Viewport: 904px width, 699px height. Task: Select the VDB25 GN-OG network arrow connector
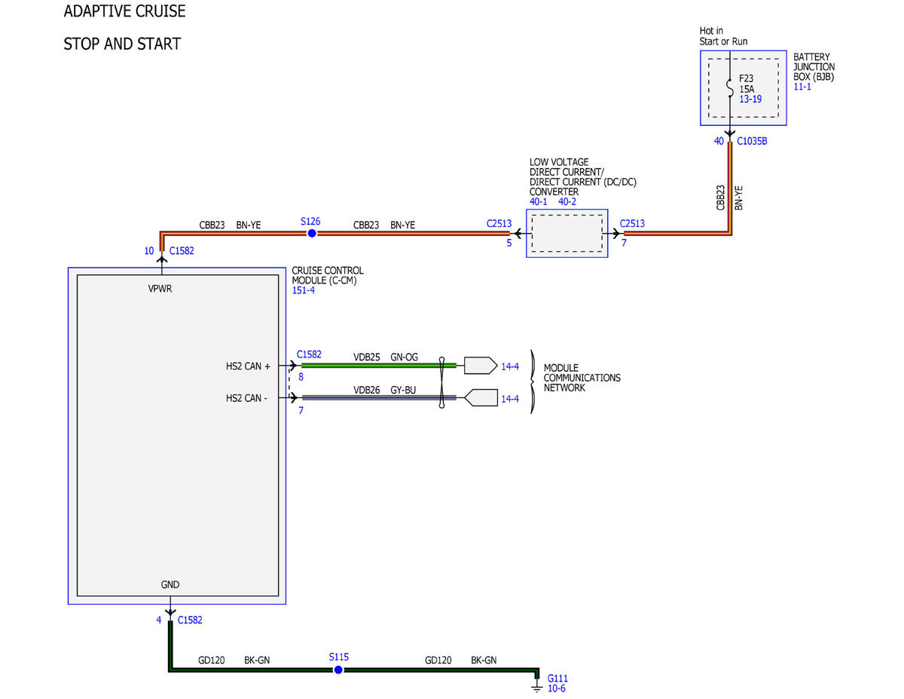tap(481, 366)
